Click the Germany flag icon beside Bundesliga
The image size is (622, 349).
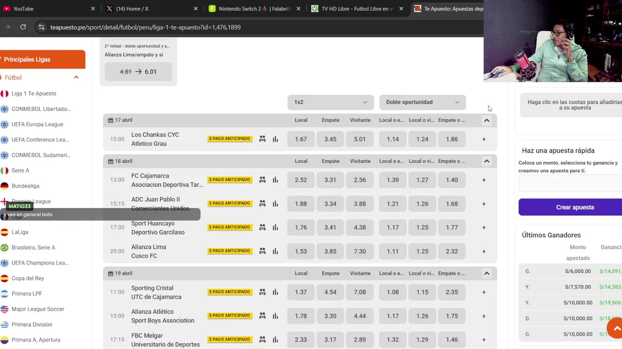coord(4,186)
